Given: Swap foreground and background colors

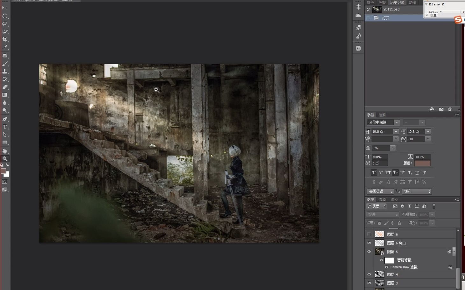Looking at the screenshot, I should coord(7,165).
